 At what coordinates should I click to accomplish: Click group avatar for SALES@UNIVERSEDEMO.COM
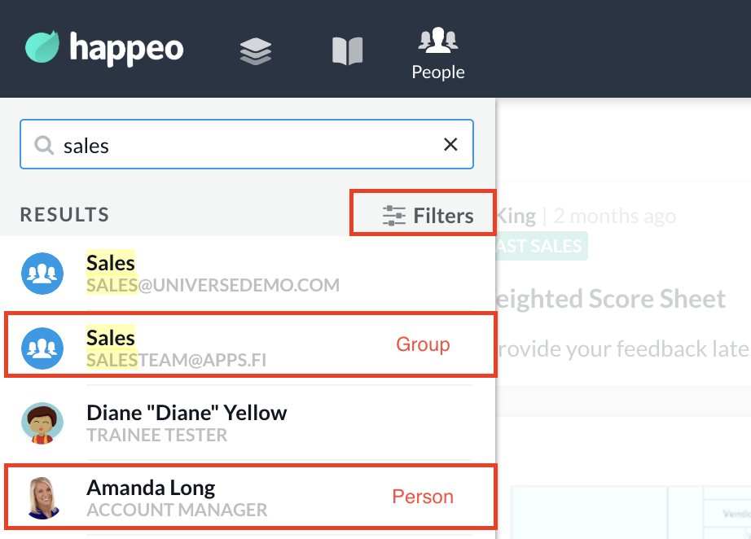(42, 274)
